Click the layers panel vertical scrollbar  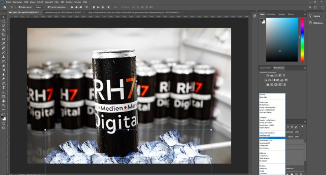point(305,151)
